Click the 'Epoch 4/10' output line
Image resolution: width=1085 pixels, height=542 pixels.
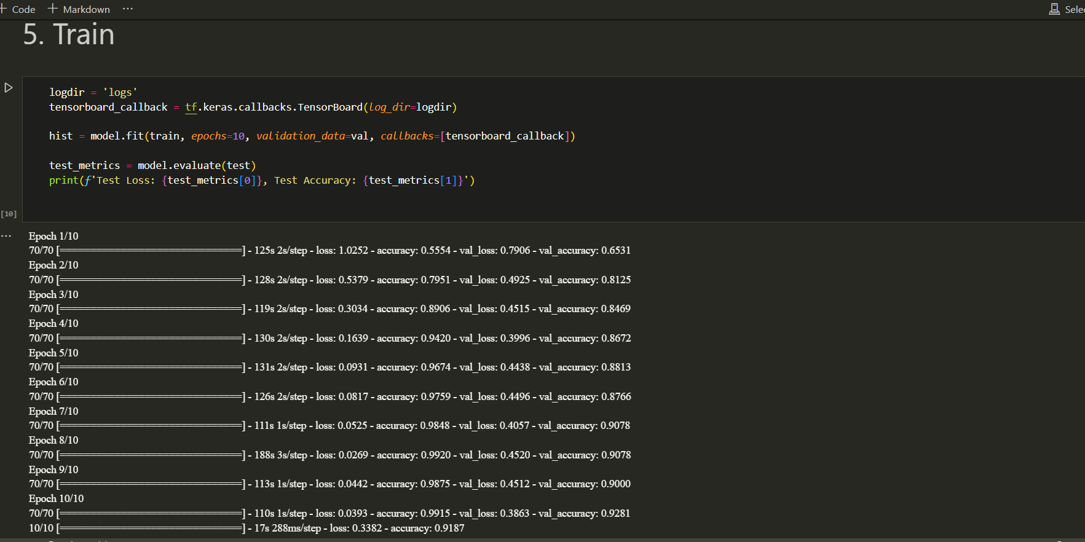53,323
